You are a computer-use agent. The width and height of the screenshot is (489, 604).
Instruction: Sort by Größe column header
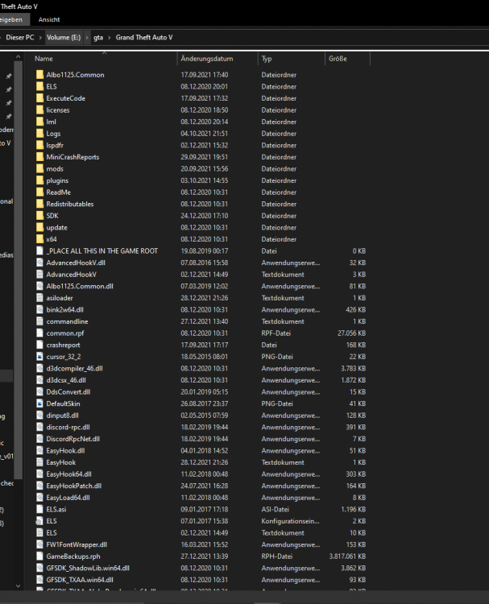338,59
